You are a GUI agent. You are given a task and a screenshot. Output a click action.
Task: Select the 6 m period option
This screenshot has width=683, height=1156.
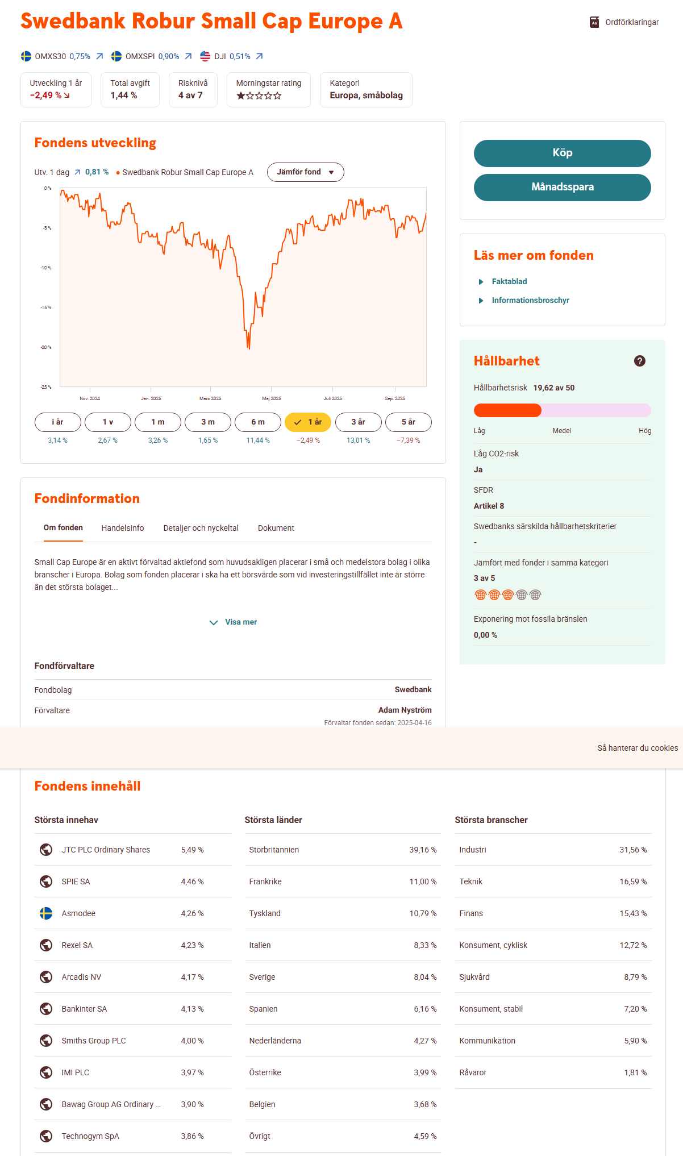click(258, 422)
